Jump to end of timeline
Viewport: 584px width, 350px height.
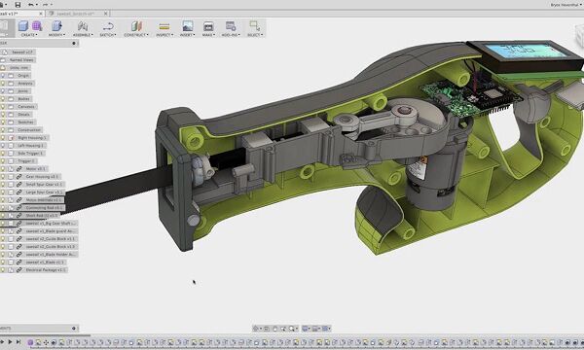click(18, 342)
